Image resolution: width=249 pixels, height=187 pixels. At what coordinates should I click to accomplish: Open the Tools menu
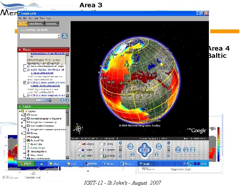point(42,18)
